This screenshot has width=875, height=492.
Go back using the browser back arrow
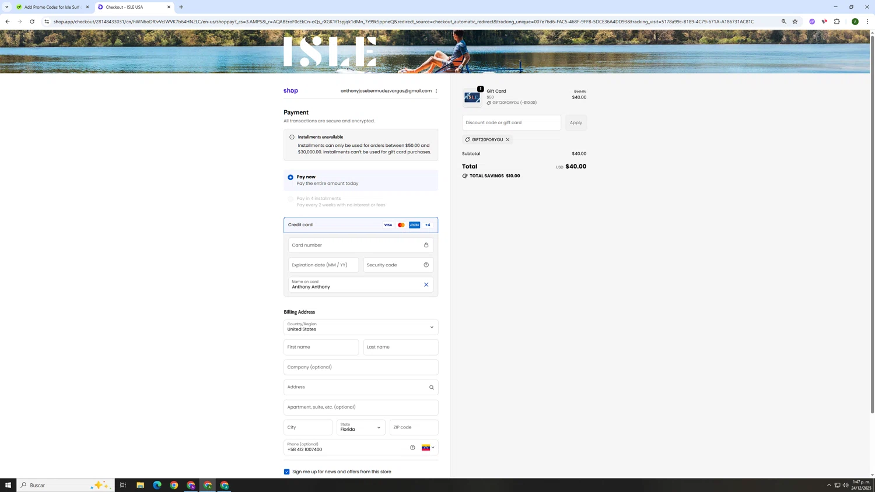point(8,22)
